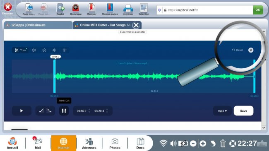Click the left trim handle at 00:36.0
The image size is (269, 151).
click(x=54, y=77)
